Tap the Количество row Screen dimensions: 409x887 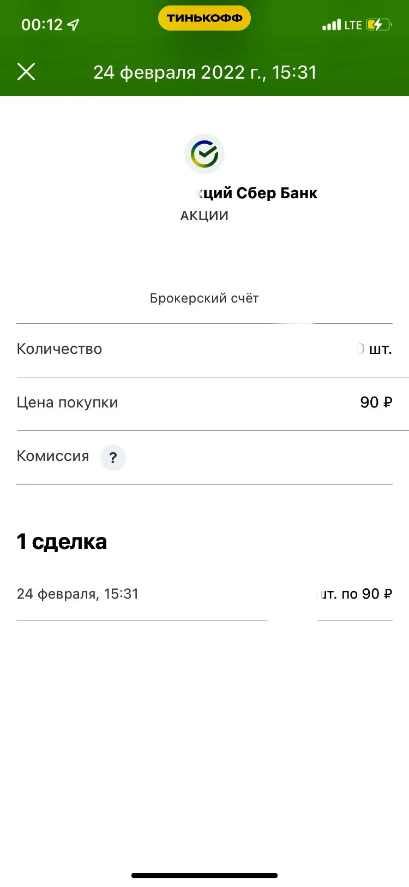(x=204, y=350)
